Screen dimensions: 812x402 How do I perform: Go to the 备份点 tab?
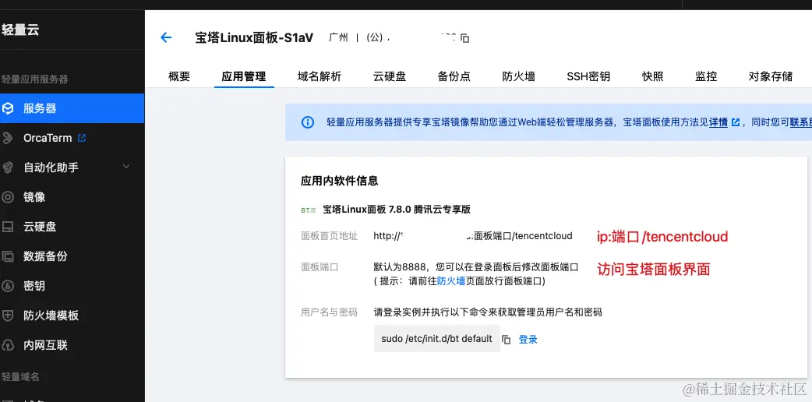point(454,76)
